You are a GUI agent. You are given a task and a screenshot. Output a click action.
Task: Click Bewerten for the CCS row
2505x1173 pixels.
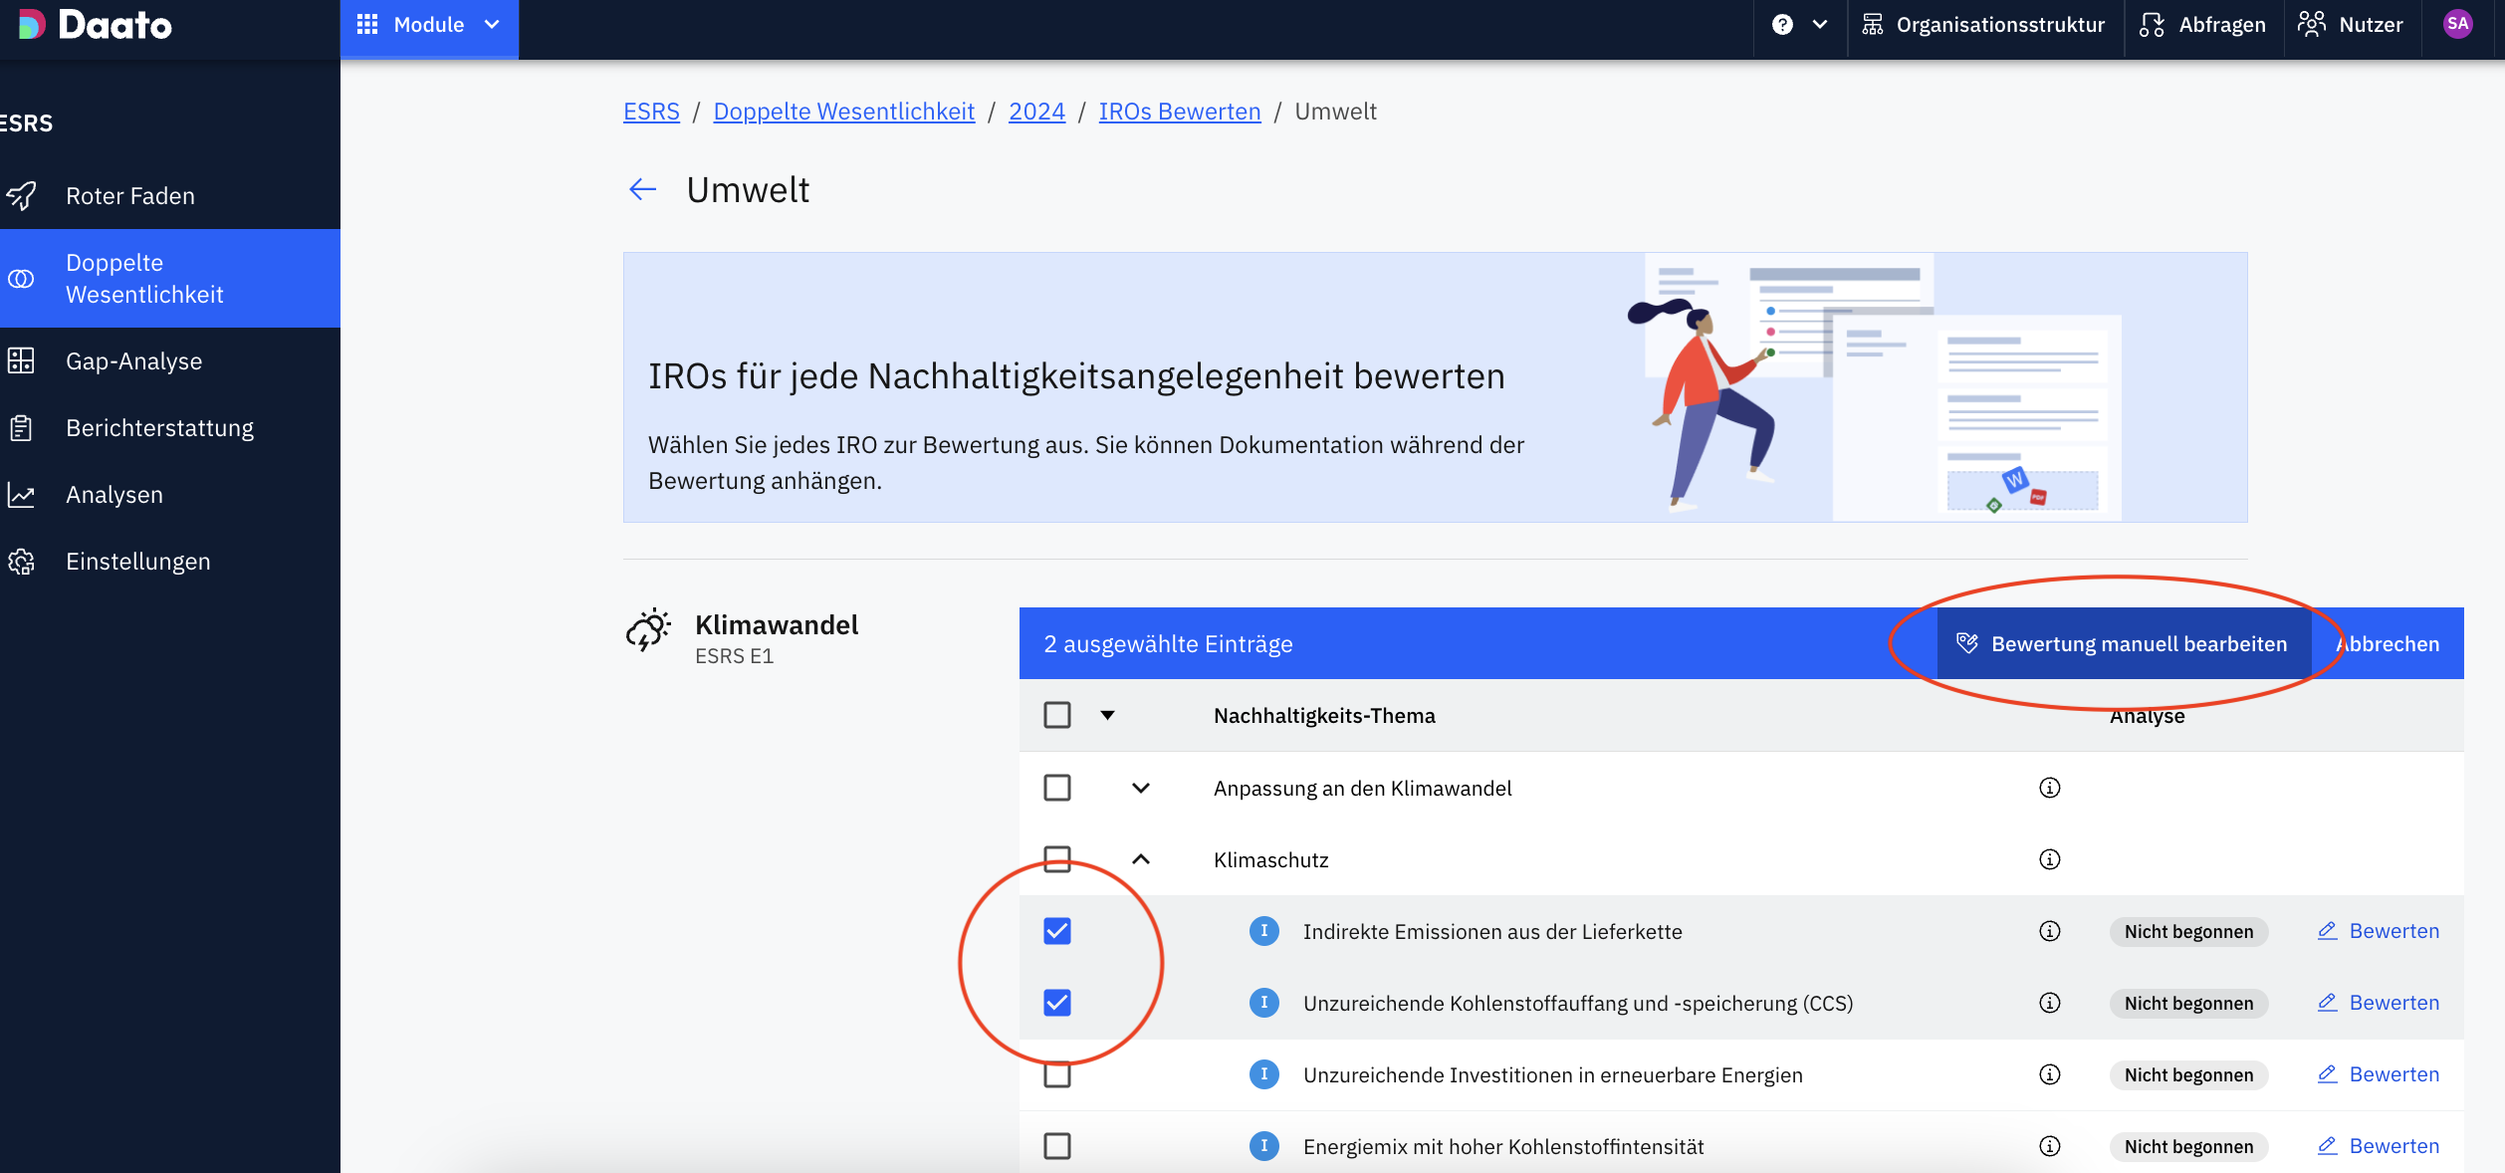pyautogui.click(x=2379, y=1003)
